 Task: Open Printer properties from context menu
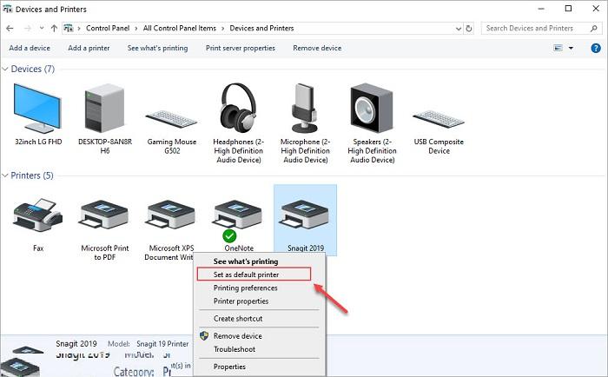[241, 301]
